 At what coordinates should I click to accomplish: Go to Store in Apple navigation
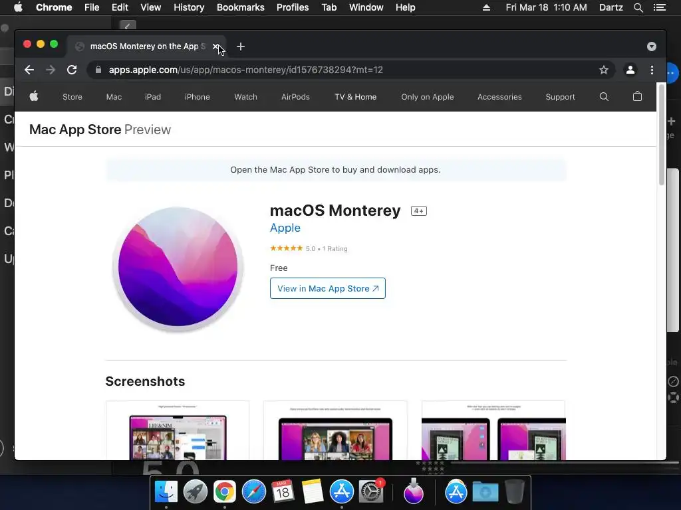pyautogui.click(x=72, y=97)
